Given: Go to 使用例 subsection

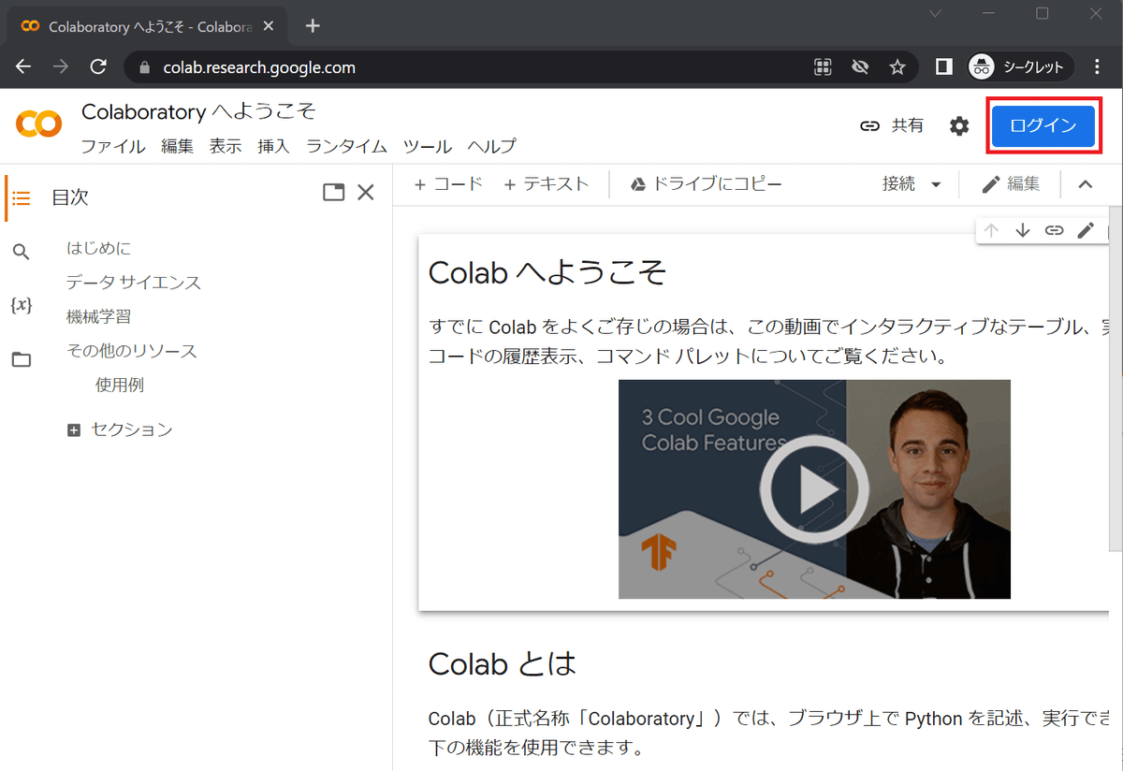Looking at the screenshot, I should click(x=120, y=385).
